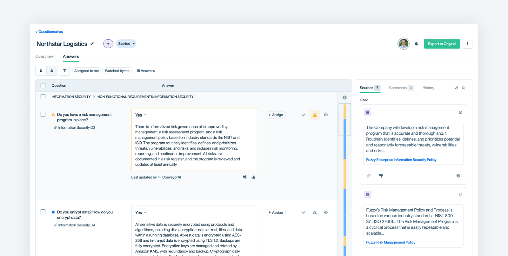Viewport: 508px width, 256px height.
Task: Edit the Northstar Logistics name pencil icon
Action: pos(92,44)
